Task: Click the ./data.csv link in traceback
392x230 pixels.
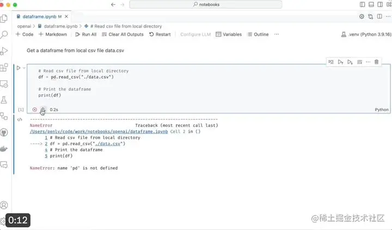Action: point(107,144)
